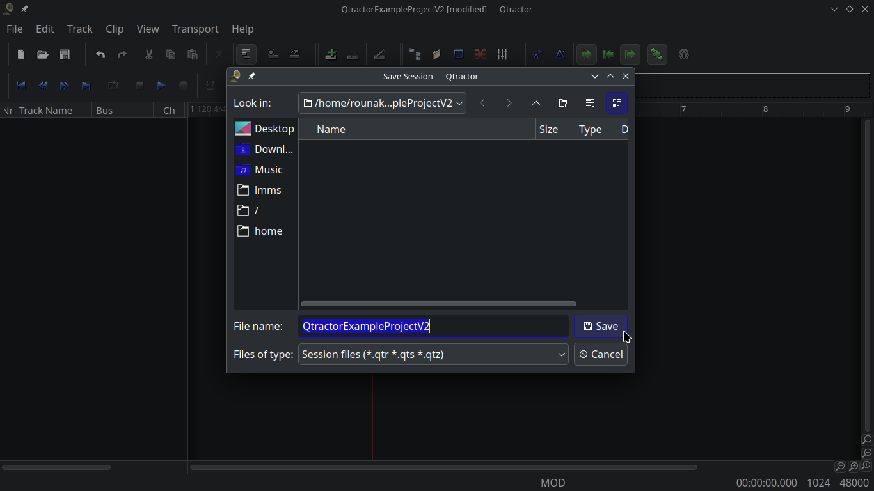
Task: Create a new folder in Save dialog
Action: coord(563,103)
